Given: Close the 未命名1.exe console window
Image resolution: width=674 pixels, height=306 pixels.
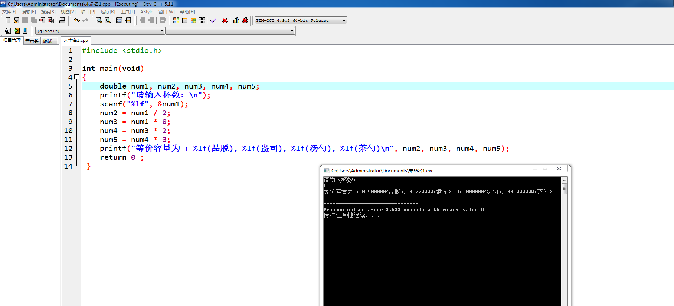Looking at the screenshot, I should pos(559,169).
